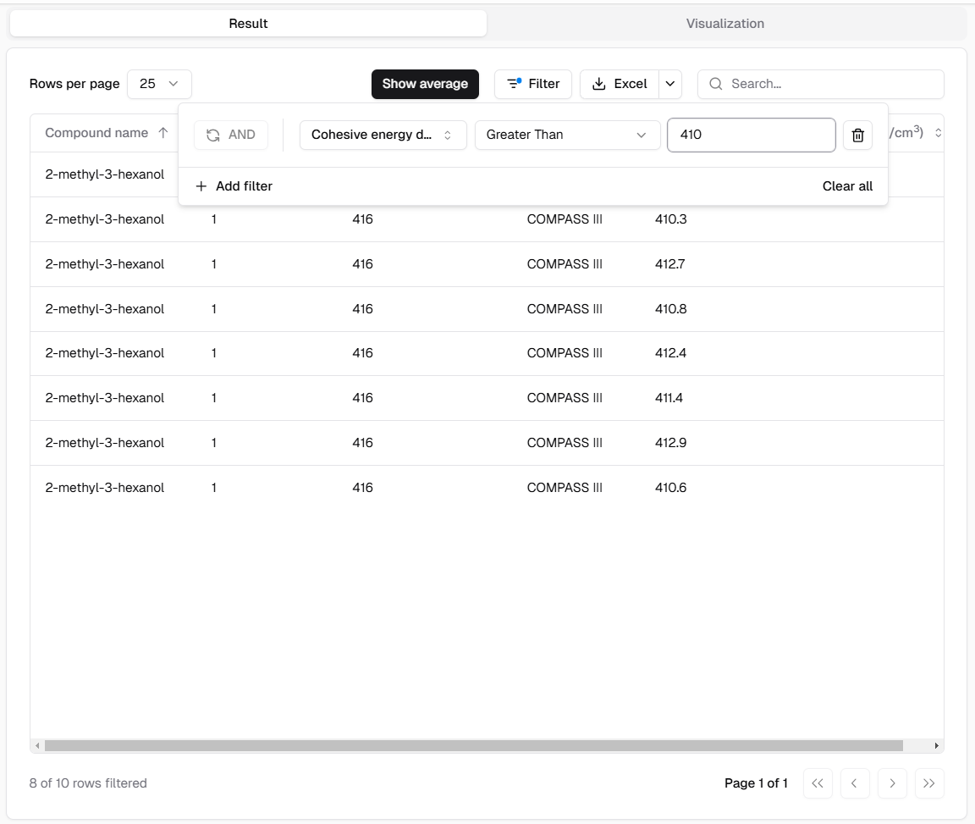The image size is (975, 824).
Task: Open the Greater Than operator dropdown
Action: pyautogui.click(x=567, y=135)
